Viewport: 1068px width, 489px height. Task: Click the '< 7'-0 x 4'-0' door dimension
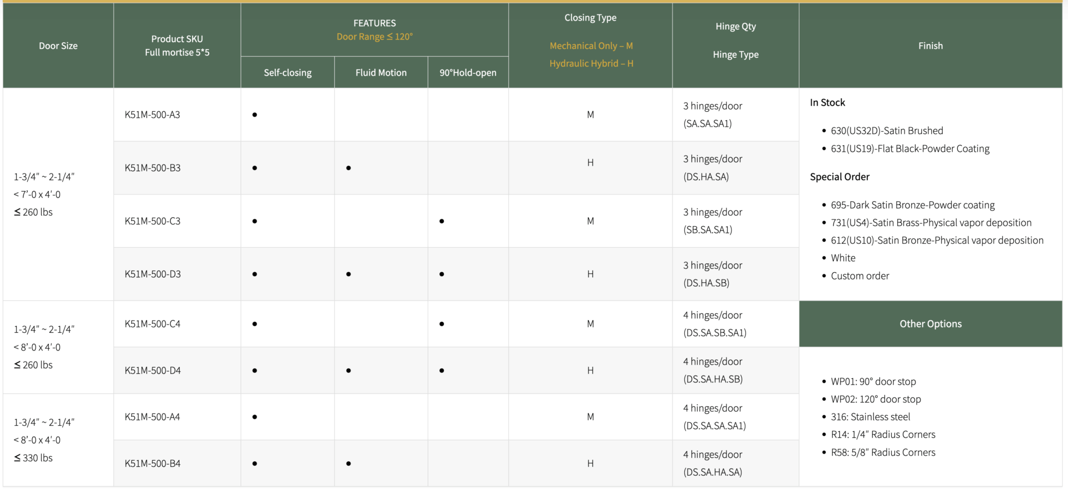(x=37, y=194)
